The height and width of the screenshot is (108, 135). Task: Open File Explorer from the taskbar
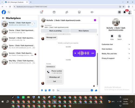coord(28,97)
